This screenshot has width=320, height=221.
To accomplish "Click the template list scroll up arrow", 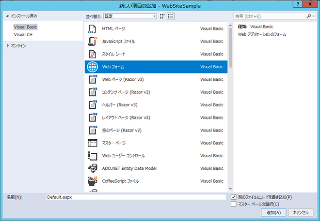I will [x=230, y=26].
